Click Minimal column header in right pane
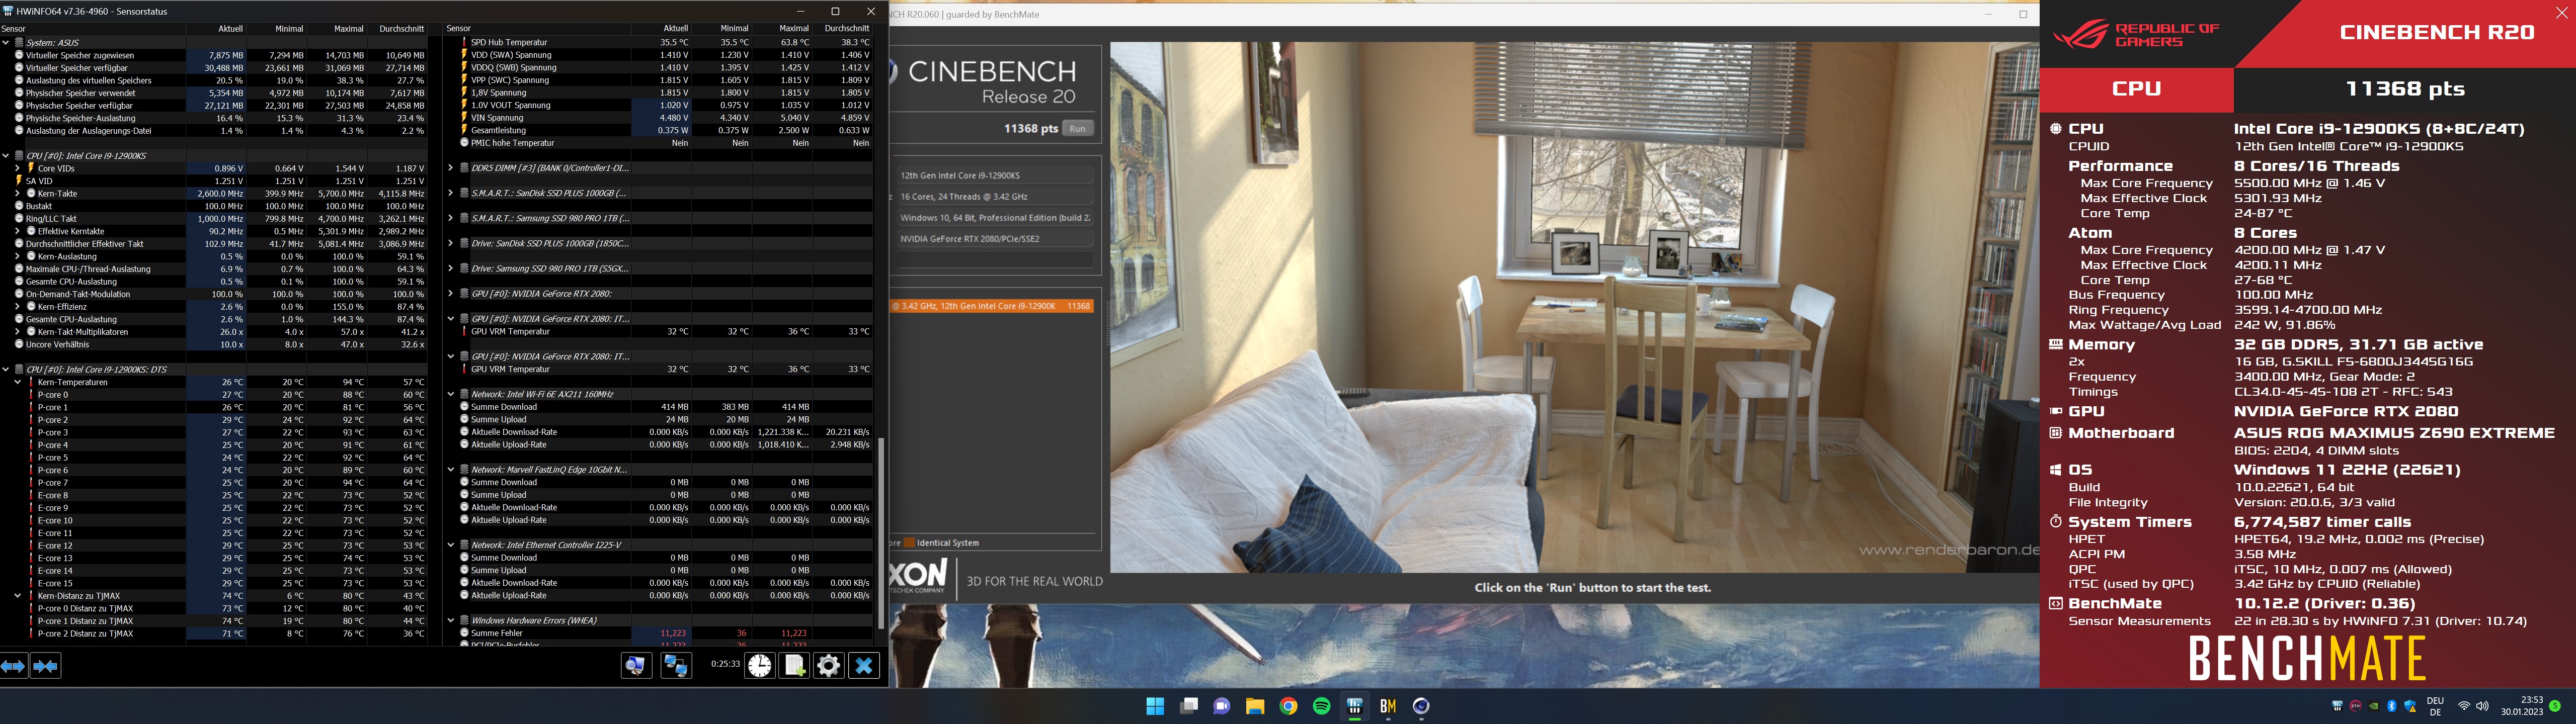The image size is (2576, 724). [x=722, y=29]
